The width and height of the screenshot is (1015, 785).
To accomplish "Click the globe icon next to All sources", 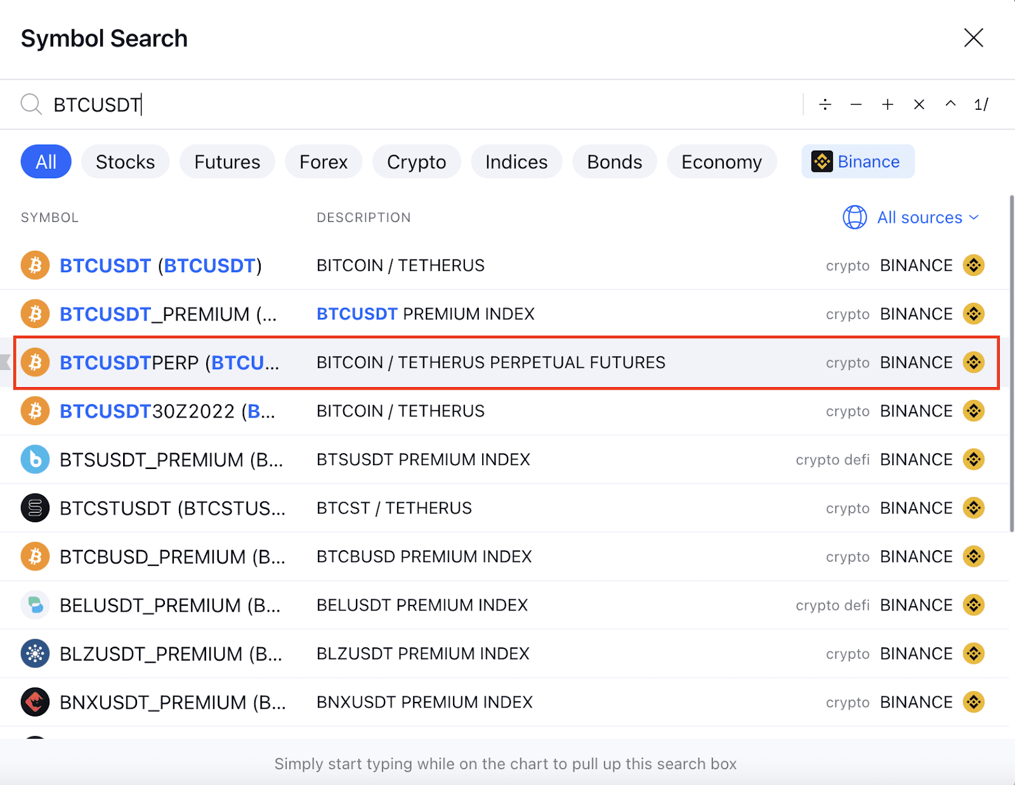I will 855,217.
